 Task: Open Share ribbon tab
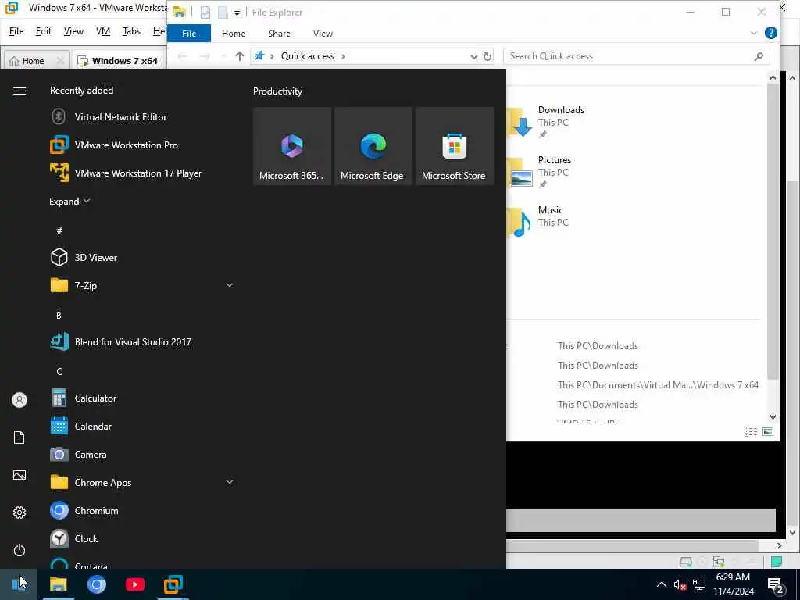point(279,34)
